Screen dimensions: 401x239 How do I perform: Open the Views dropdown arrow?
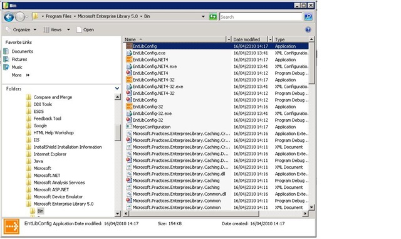[68, 29]
